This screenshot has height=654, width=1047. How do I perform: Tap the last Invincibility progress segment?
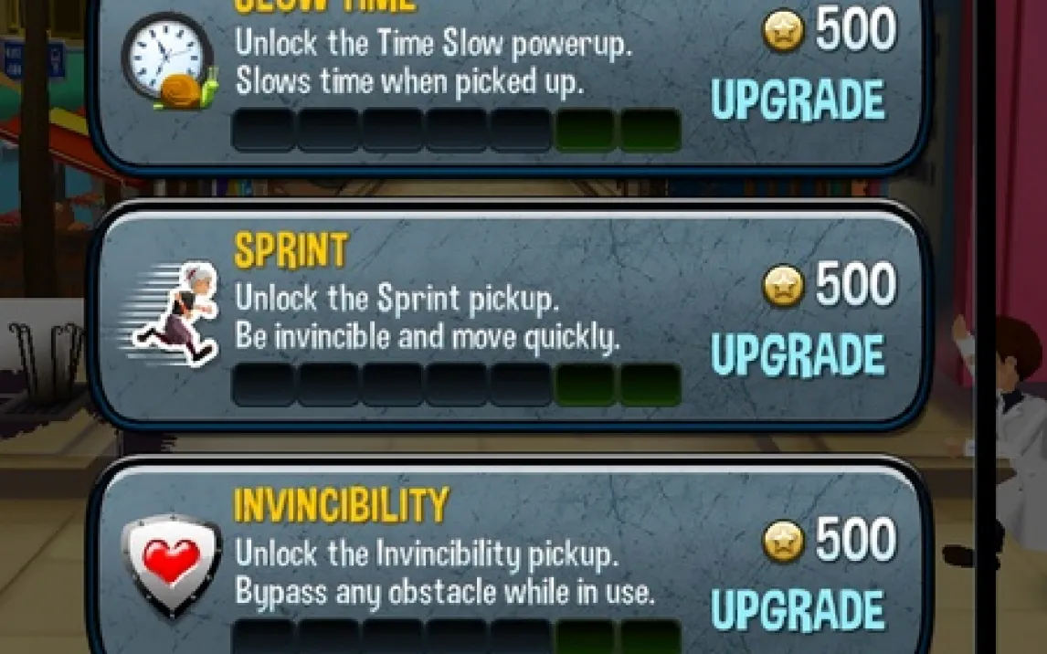(x=650, y=638)
